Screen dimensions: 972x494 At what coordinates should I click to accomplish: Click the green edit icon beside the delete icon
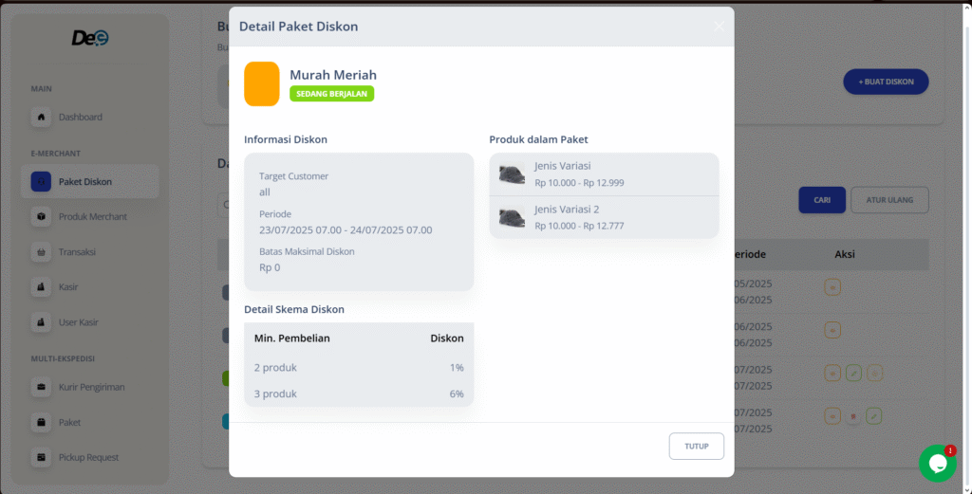coord(874,416)
